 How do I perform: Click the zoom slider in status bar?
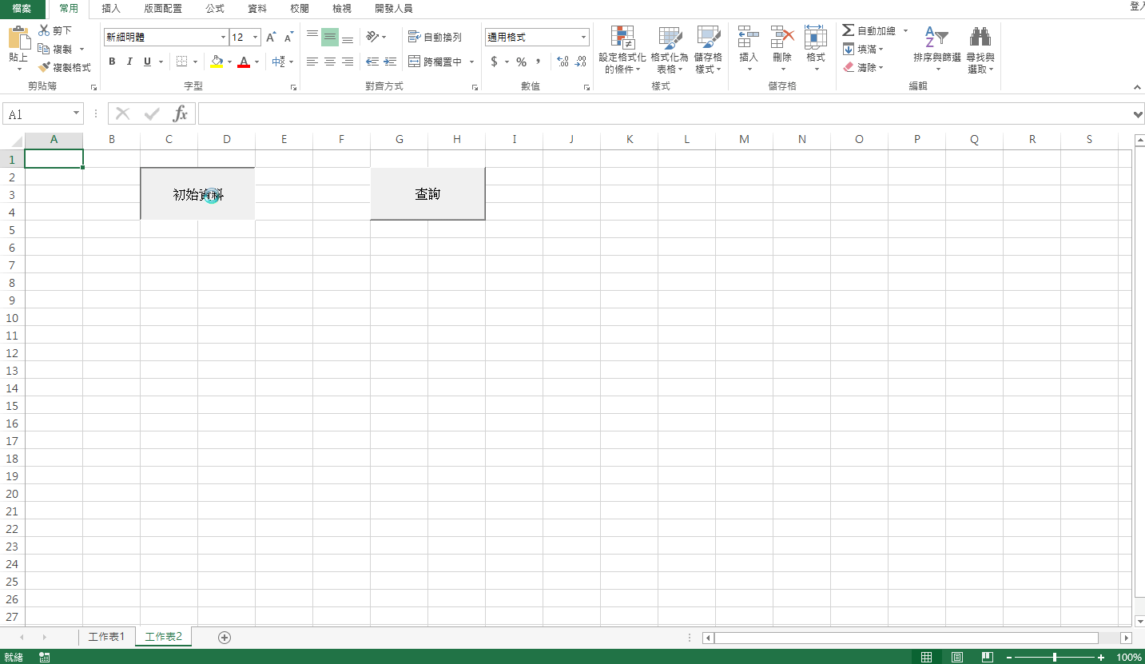tap(1055, 657)
